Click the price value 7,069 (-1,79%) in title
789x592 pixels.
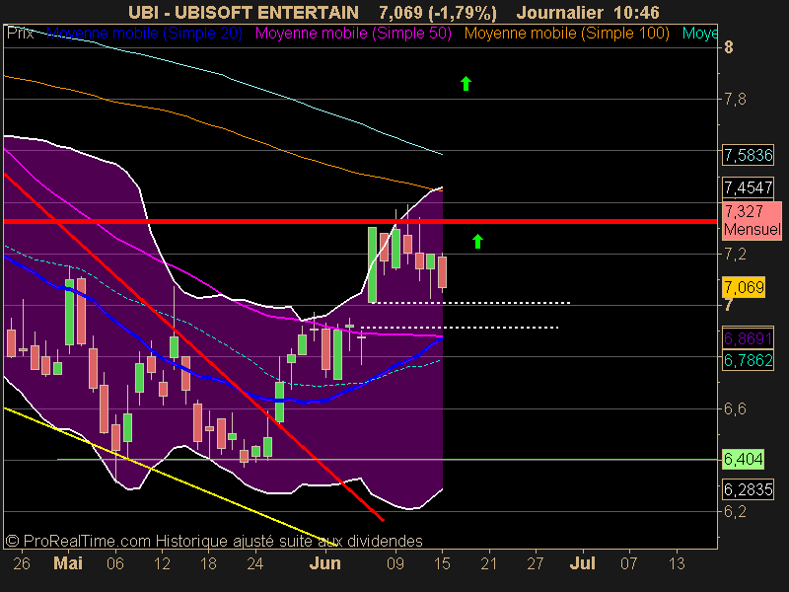click(x=437, y=12)
